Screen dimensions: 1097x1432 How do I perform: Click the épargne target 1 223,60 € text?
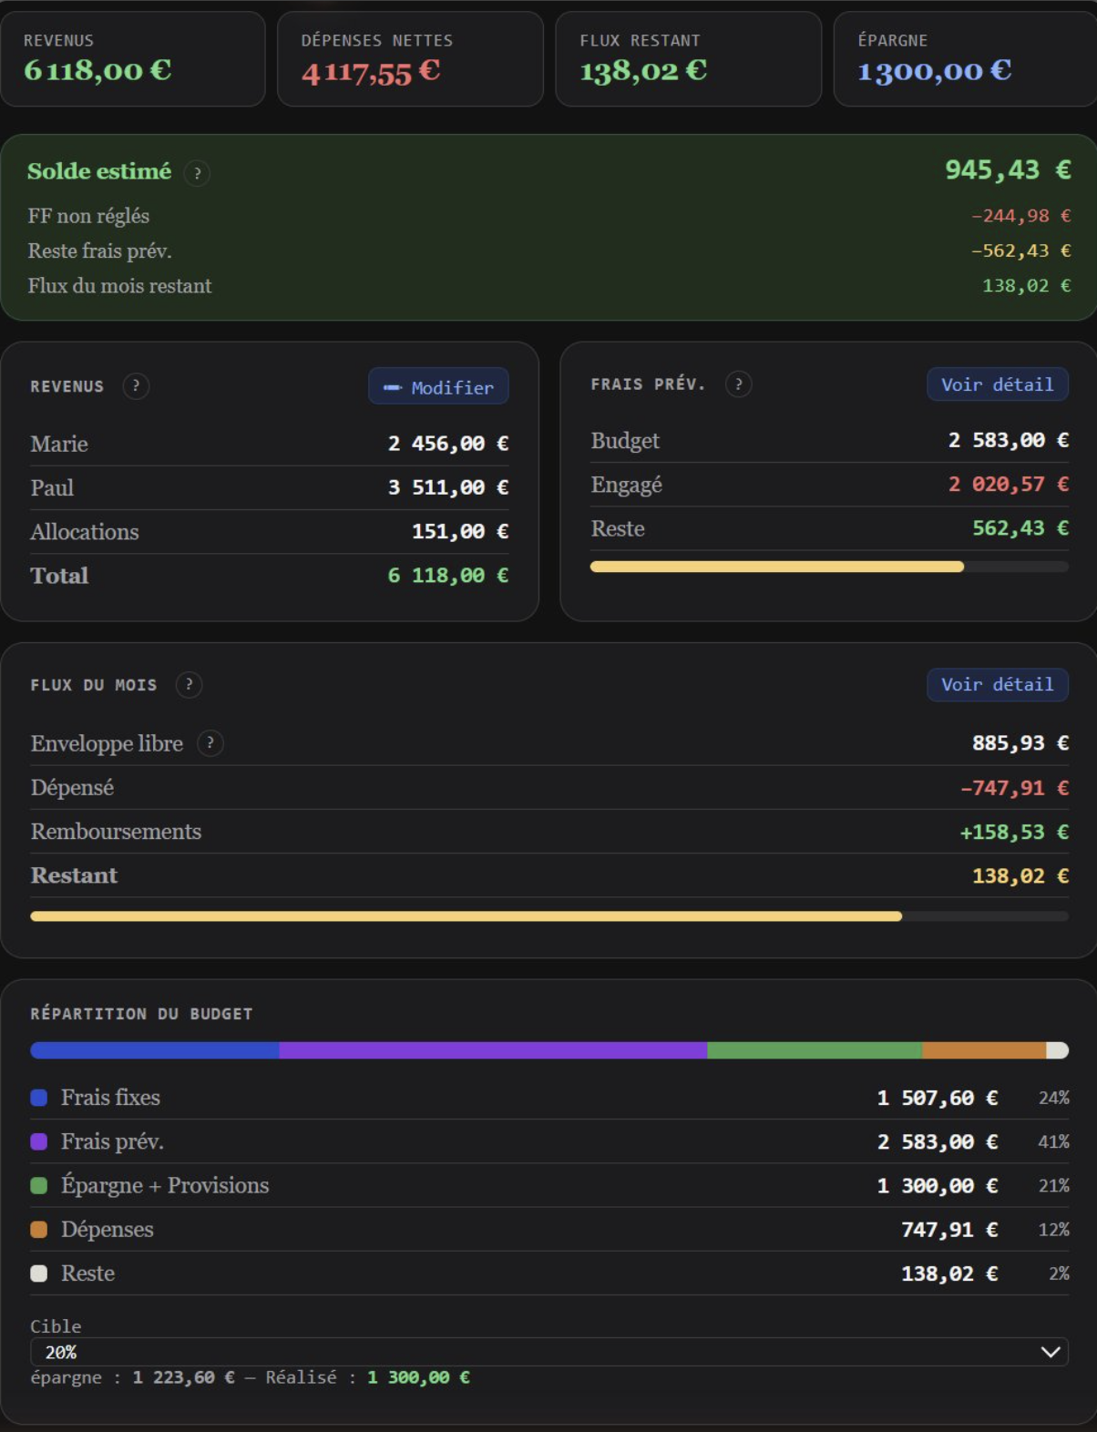pyautogui.click(x=183, y=1377)
